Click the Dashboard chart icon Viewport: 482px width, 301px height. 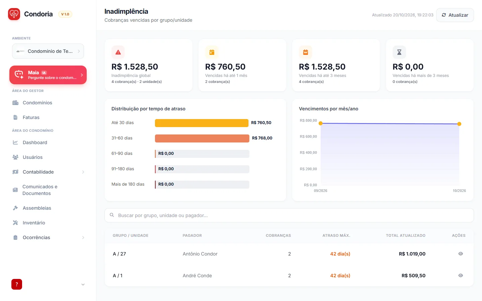(15, 142)
